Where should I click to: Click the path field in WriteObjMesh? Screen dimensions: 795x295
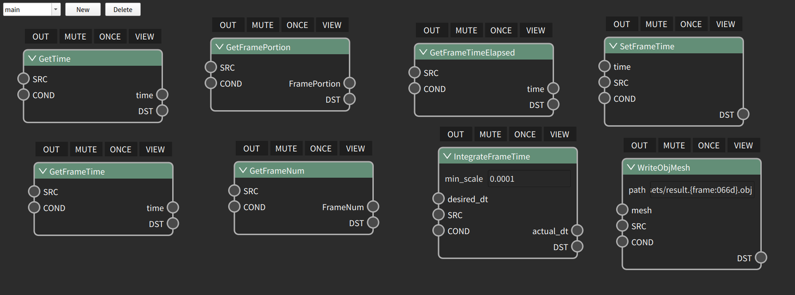tap(701, 190)
